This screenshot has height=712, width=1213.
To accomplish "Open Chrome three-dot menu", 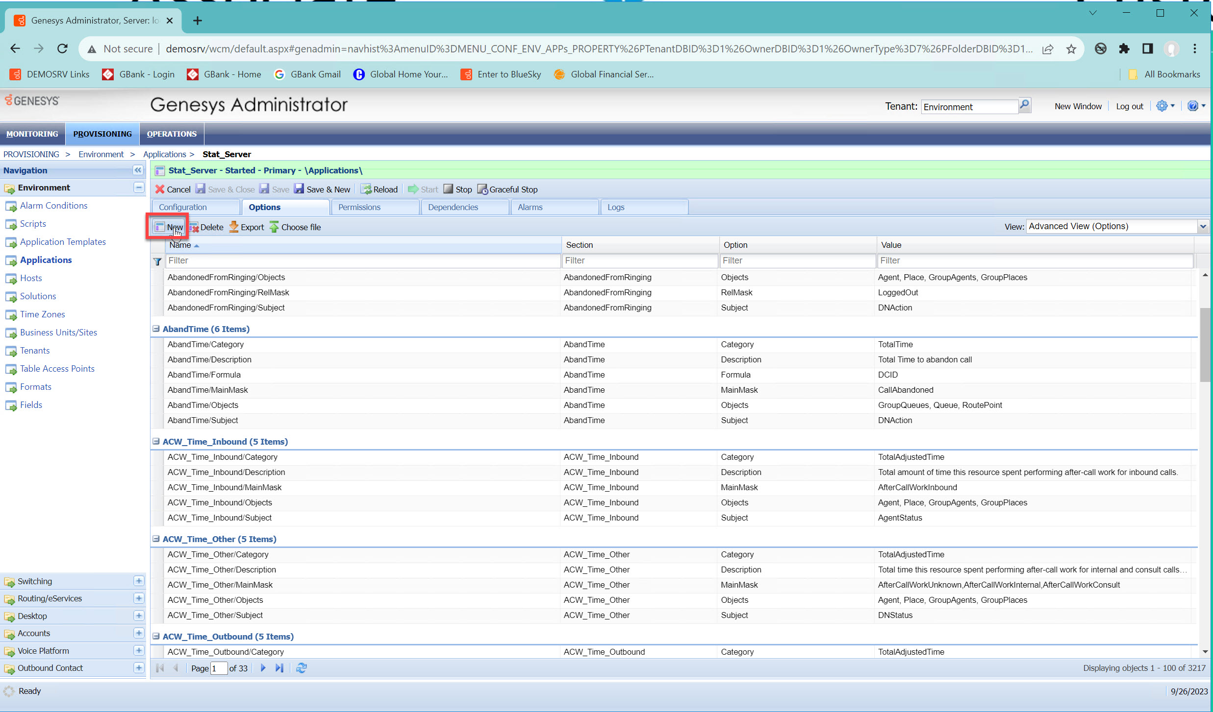I will 1195,48.
